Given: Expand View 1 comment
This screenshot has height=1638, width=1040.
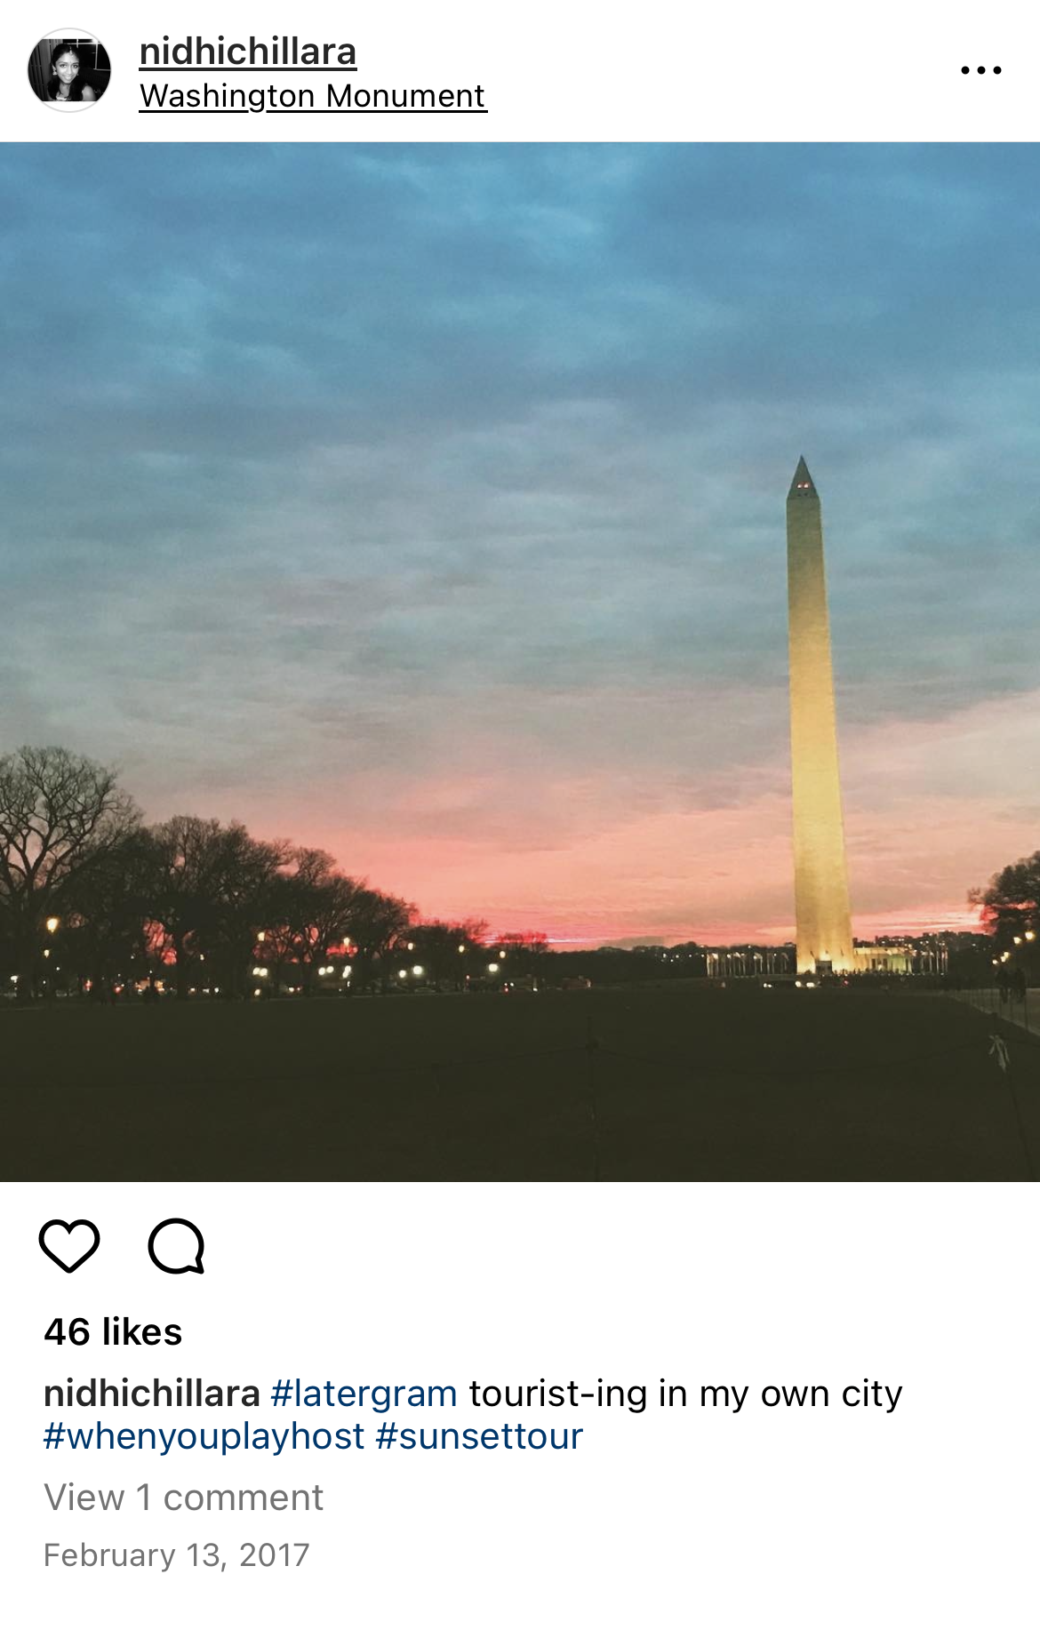Looking at the screenshot, I should coord(184,1498).
